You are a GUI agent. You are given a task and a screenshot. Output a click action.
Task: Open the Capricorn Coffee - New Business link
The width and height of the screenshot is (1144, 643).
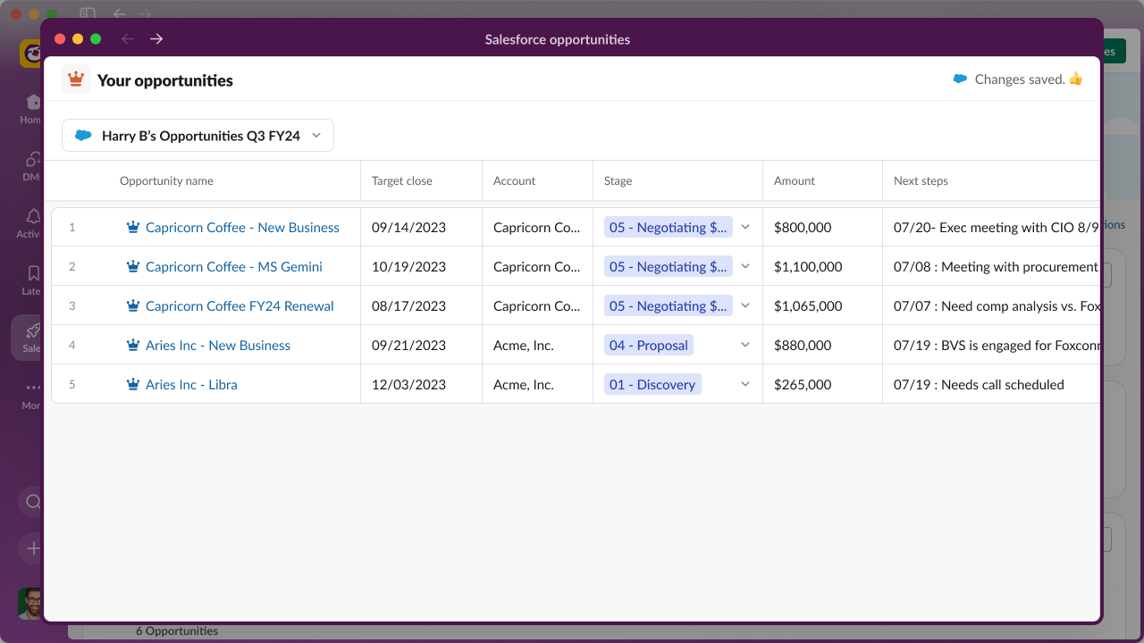point(242,228)
